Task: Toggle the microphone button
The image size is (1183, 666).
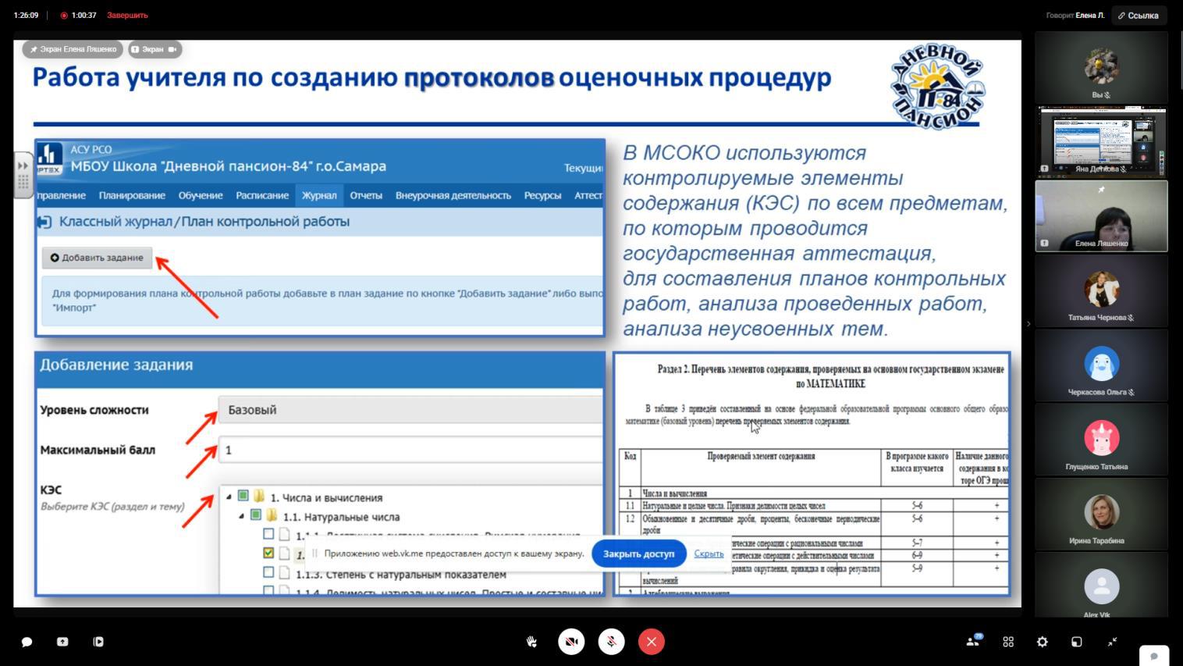Action: click(611, 642)
